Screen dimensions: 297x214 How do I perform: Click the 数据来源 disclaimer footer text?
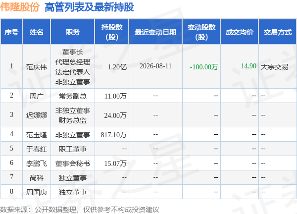point(80,210)
